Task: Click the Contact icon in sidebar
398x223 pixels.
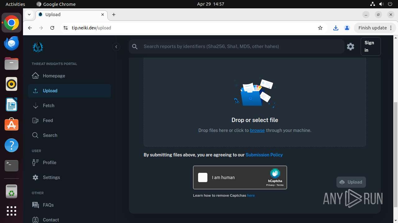Action: coord(35,220)
